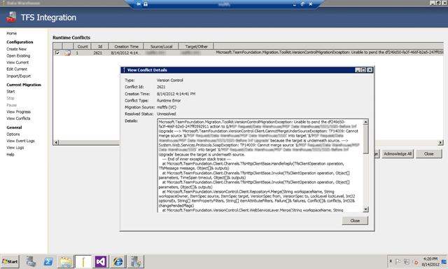Open View Logs link

point(15,148)
